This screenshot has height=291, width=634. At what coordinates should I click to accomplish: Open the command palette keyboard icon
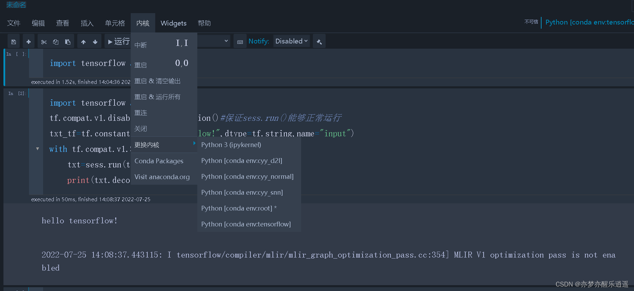tap(240, 42)
